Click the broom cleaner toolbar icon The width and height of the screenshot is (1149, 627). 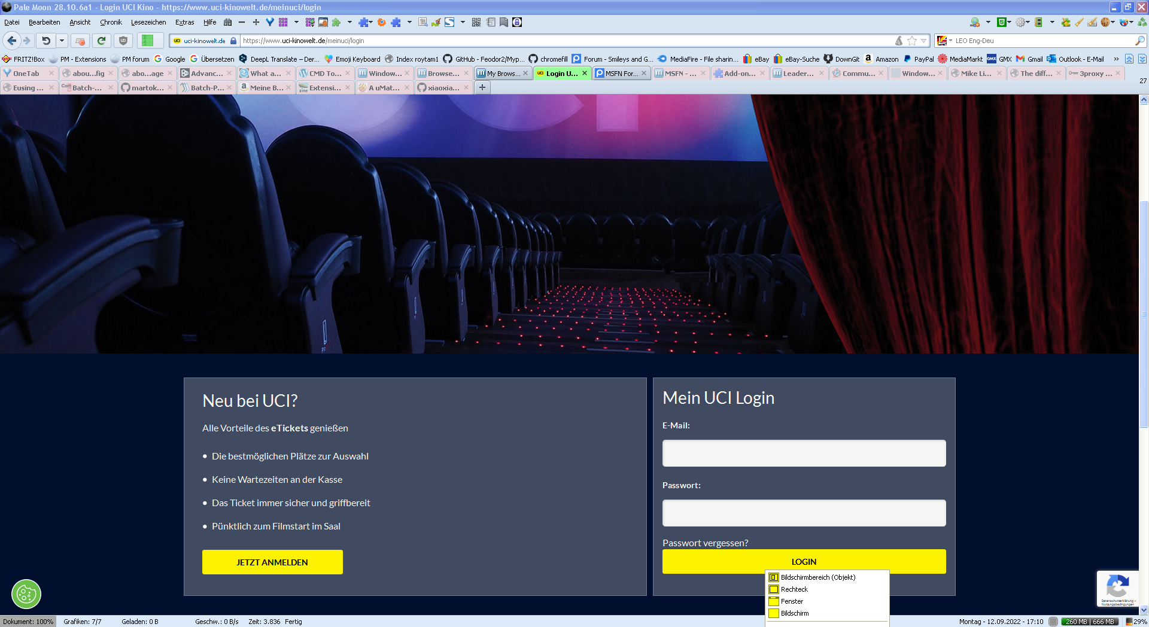[1079, 22]
